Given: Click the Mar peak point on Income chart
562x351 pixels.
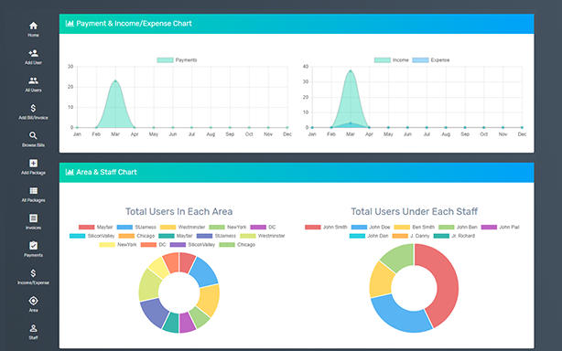Looking at the screenshot, I should 351,71.
